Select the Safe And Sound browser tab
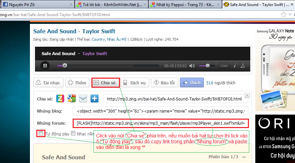This screenshot has width=295, height=163. coord(259,4)
